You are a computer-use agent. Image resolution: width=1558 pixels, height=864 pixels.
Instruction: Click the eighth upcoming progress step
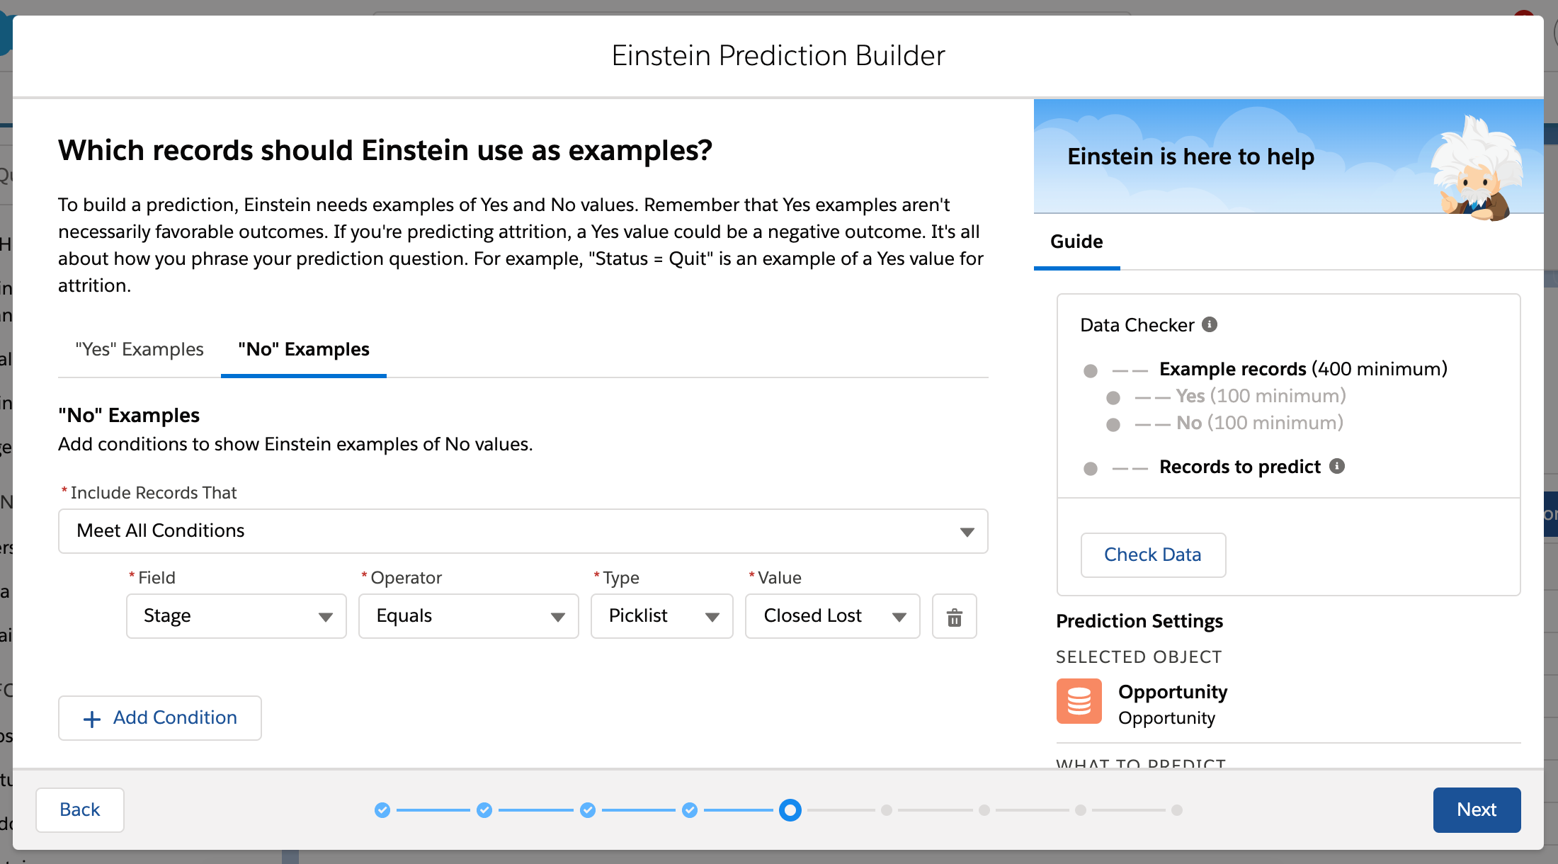[x=1081, y=810]
